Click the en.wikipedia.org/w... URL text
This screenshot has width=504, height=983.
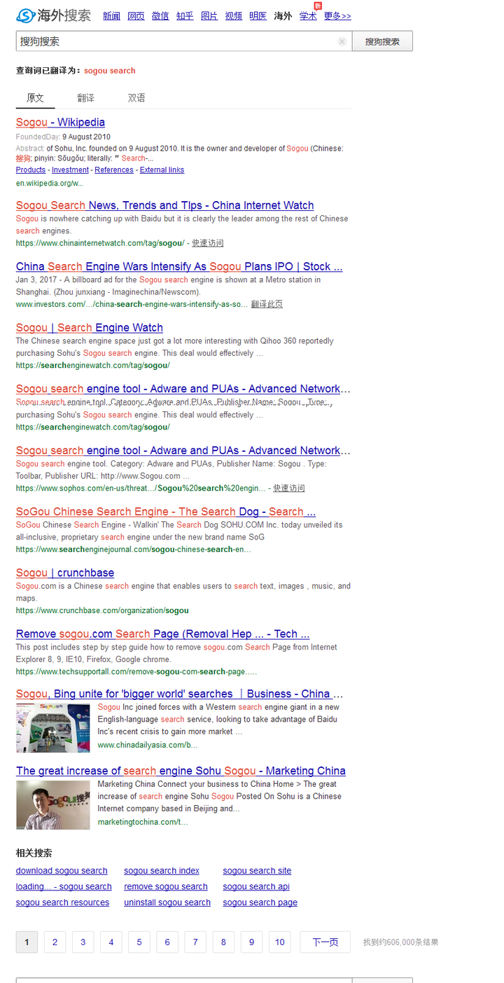[x=50, y=183]
